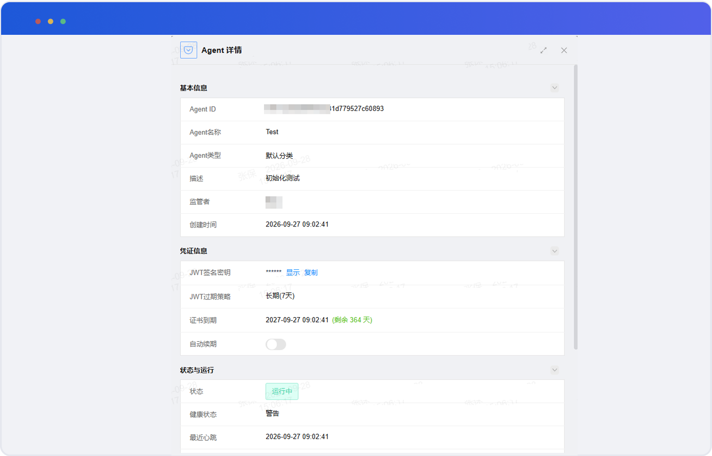
Task: Select the Agent类型 value 默认分类
Action: tap(279, 156)
